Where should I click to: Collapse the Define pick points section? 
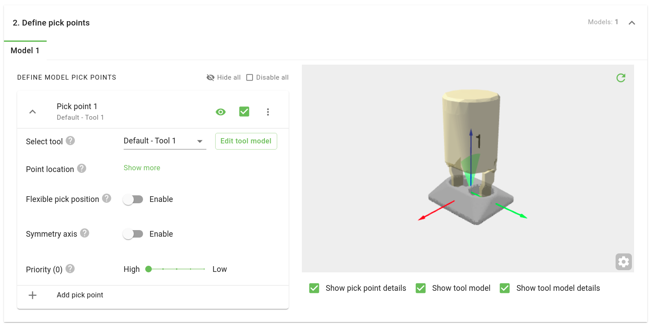click(631, 23)
